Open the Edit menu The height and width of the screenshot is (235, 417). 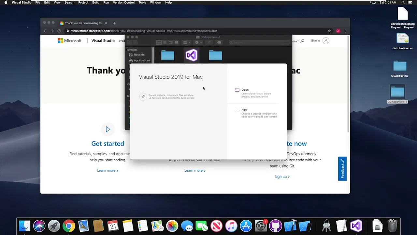pyautogui.click(x=47, y=2)
